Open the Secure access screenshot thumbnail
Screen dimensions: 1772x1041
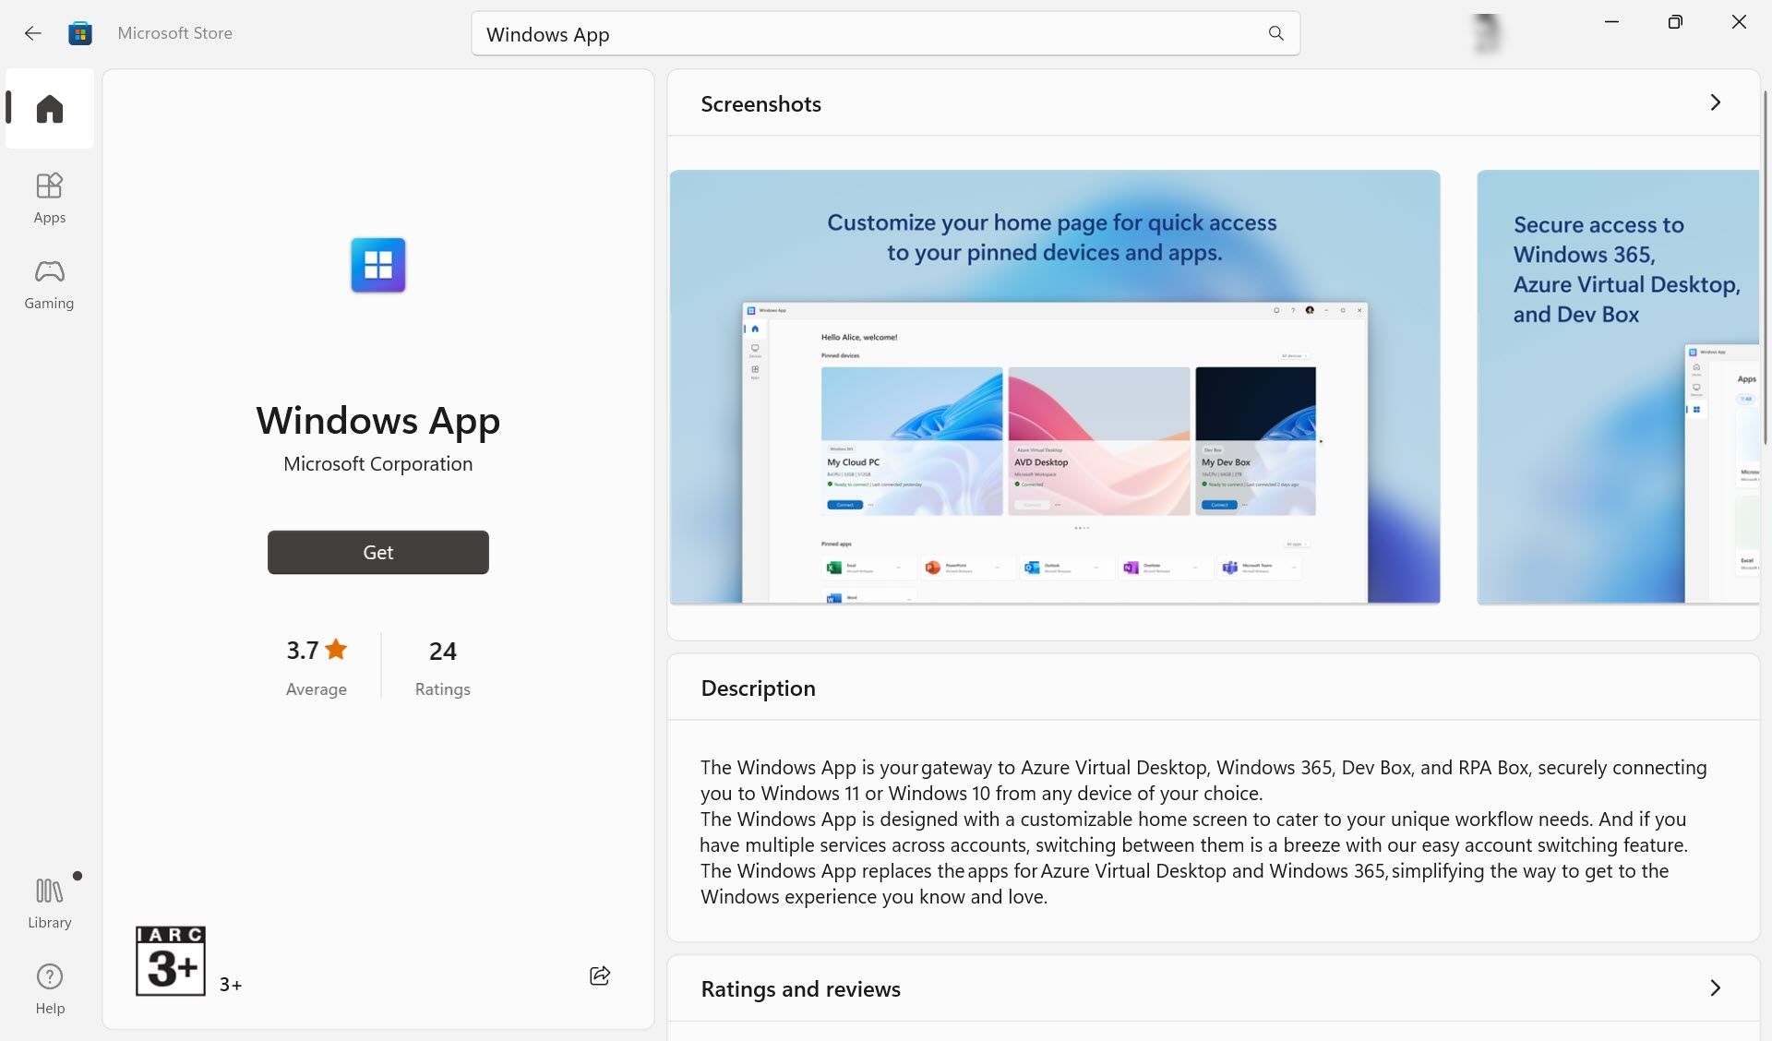coord(1617,387)
